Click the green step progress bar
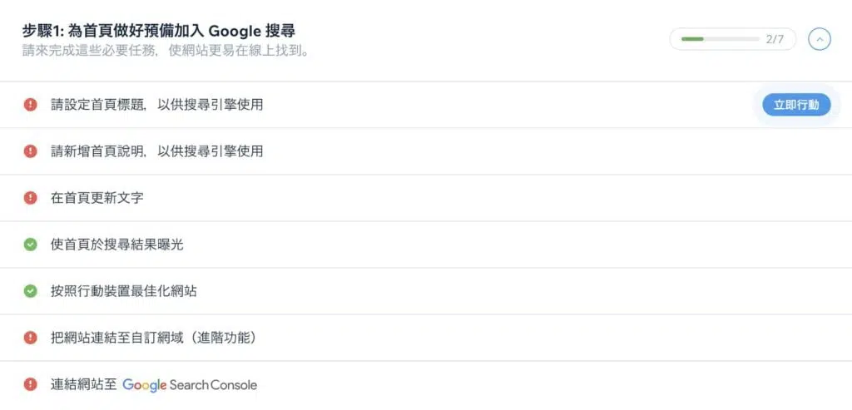The width and height of the screenshot is (852, 410). pos(720,39)
